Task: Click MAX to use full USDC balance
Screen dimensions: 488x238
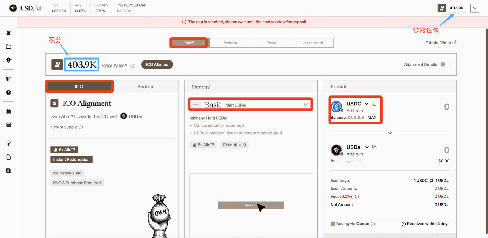Action: 372,117
